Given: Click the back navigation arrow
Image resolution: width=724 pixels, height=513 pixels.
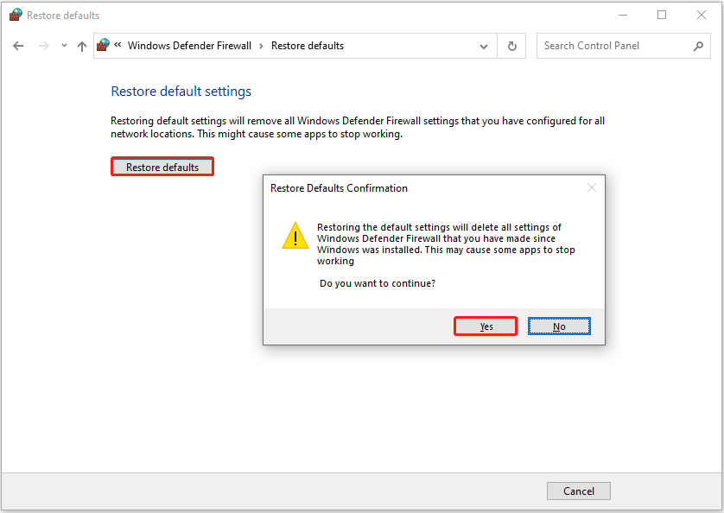Looking at the screenshot, I should (18, 45).
